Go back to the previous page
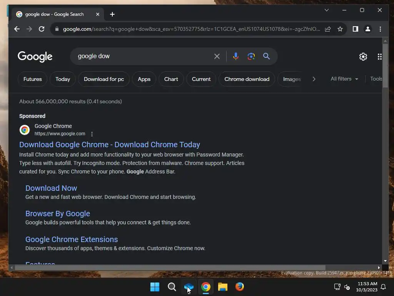 pos(17,29)
